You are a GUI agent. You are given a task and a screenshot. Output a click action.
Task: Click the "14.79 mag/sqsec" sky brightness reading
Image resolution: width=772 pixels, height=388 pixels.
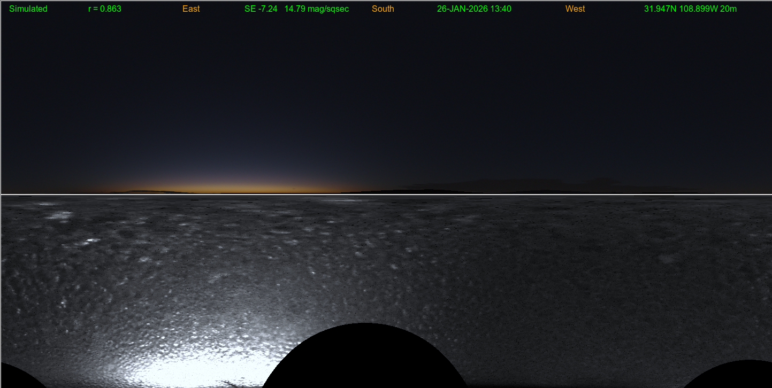pyautogui.click(x=317, y=9)
